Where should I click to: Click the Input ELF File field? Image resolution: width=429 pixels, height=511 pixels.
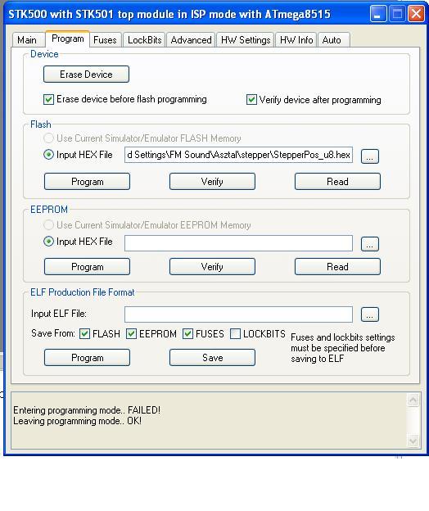click(x=238, y=314)
